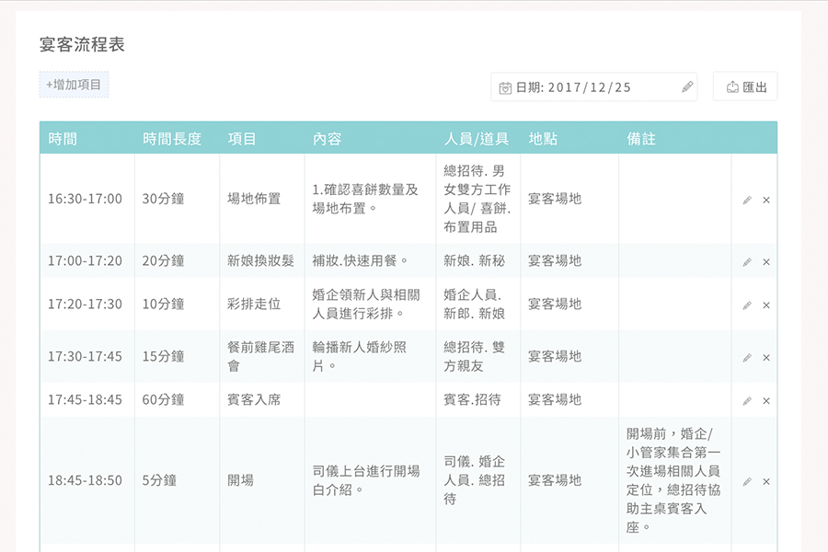
Task: Edit the 新娘換妝髮 row
Action: point(747,261)
